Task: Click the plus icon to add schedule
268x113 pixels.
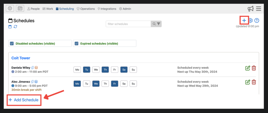Action: [x=244, y=21]
